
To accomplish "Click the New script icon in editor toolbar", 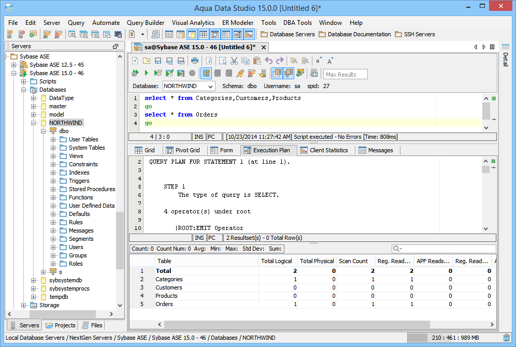I will [135, 61].
